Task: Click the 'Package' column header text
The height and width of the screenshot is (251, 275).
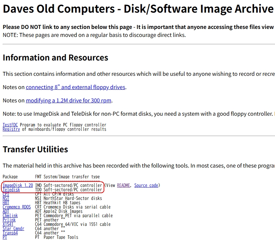Action: pos(10,177)
